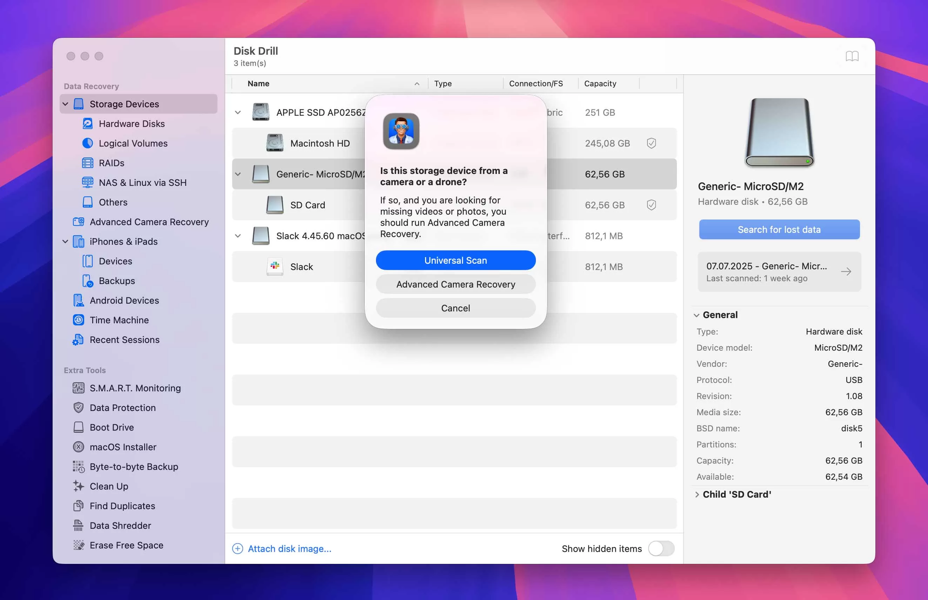Viewport: 928px width, 600px height.
Task: Click the Macintosh HD protection shield icon
Action: point(651,143)
